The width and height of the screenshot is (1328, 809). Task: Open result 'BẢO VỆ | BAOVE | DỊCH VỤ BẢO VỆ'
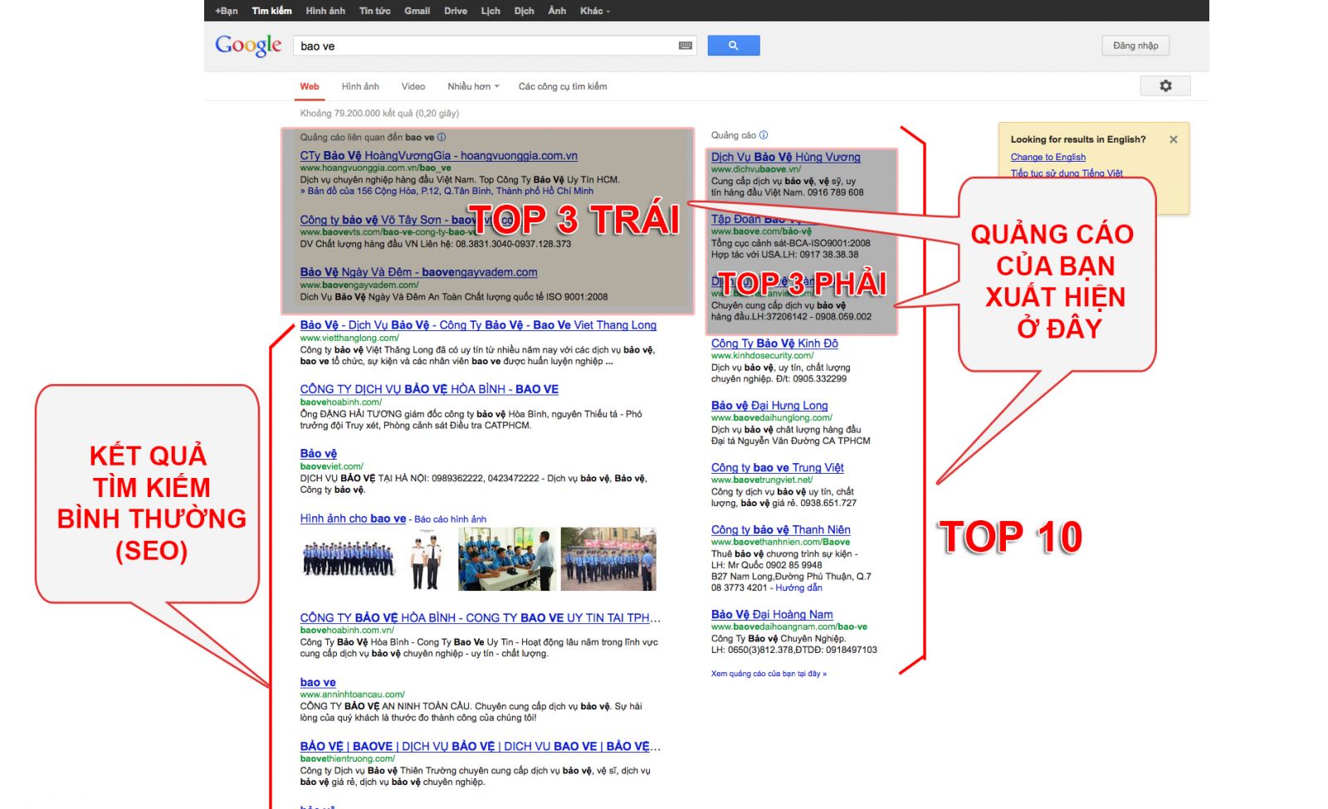[x=480, y=747]
